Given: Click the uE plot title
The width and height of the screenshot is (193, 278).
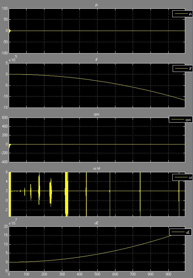Looking at the screenshot, I should 97,224.
